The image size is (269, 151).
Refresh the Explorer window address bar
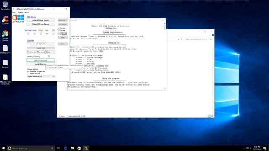[181, 39]
